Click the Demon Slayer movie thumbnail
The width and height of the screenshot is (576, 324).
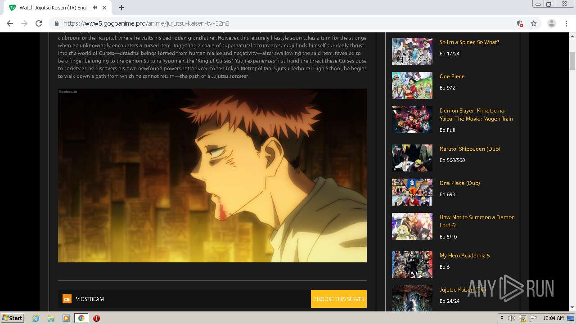click(x=412, y=120)
